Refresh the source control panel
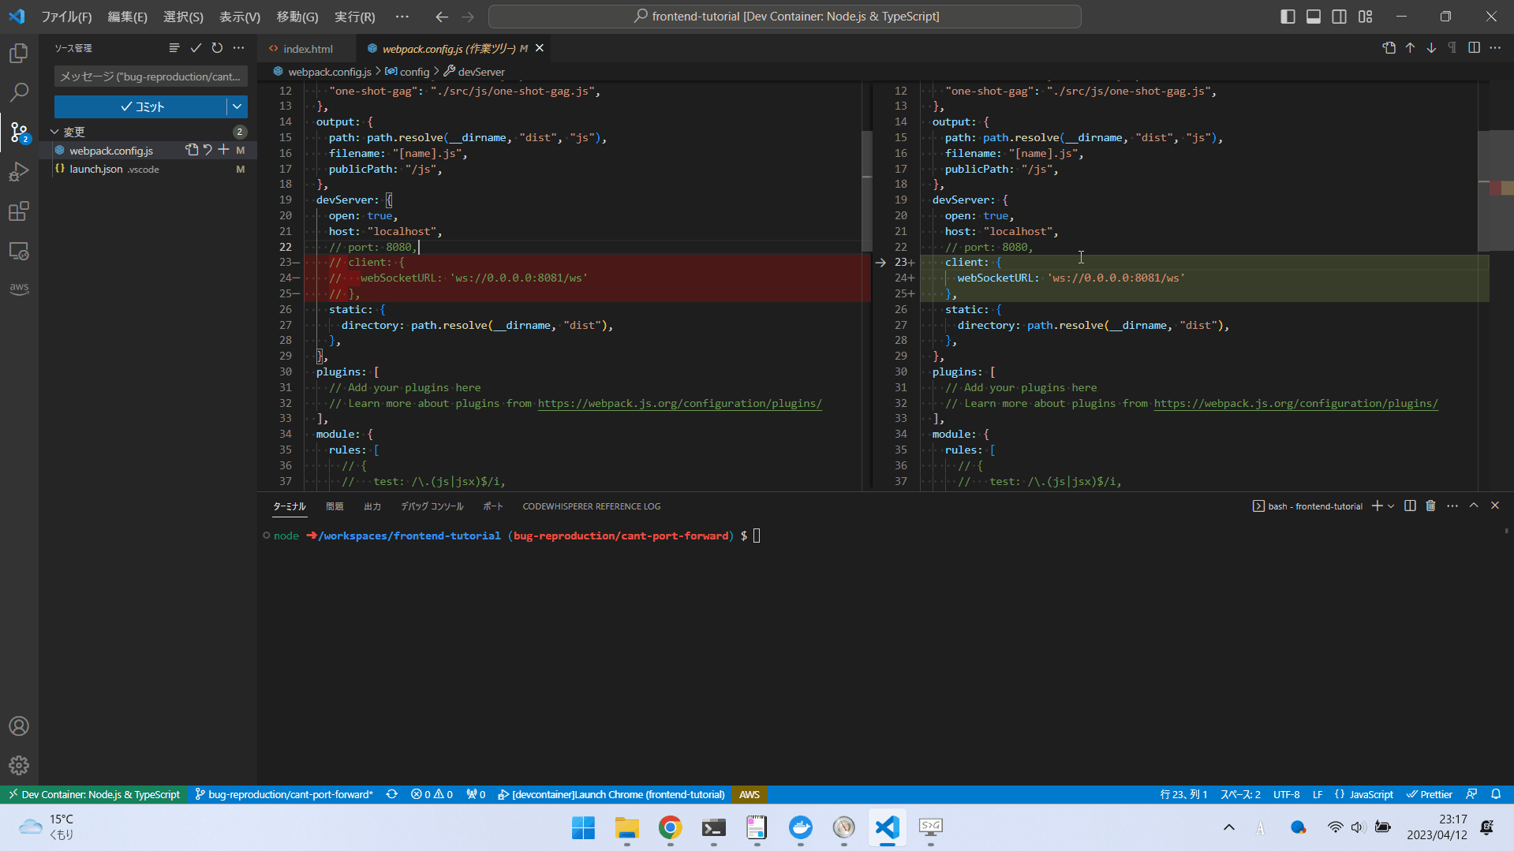The height and width of the screenshot is (851, 1514). 217,48
